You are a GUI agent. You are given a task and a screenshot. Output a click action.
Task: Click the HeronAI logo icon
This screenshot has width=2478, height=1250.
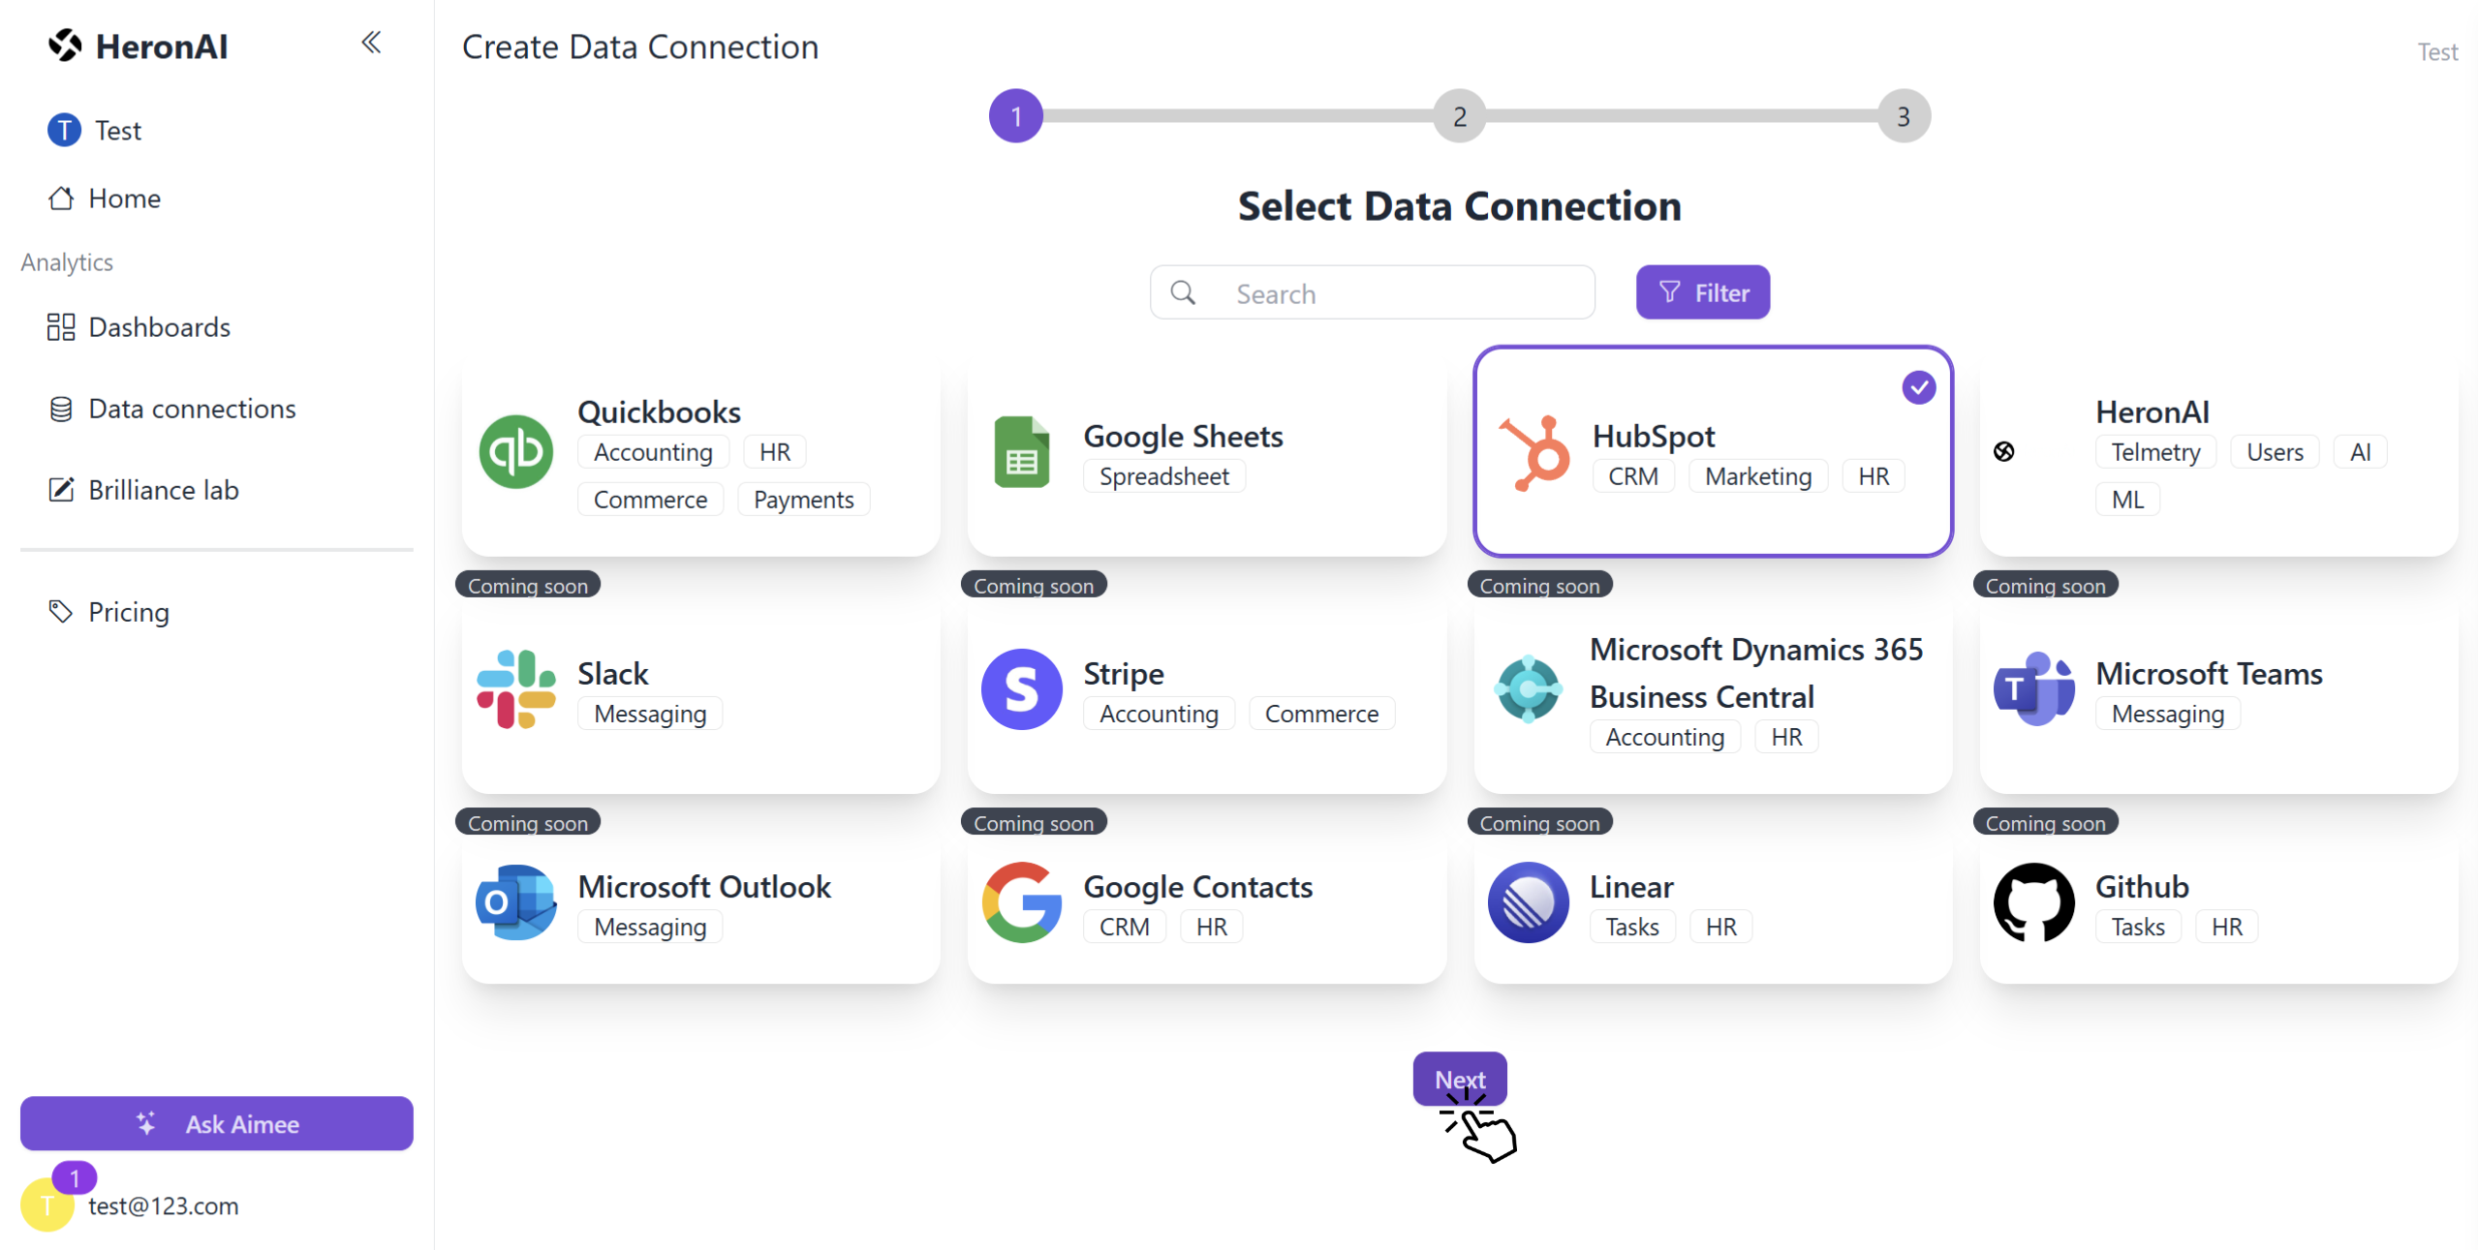[x=66, y=46]
